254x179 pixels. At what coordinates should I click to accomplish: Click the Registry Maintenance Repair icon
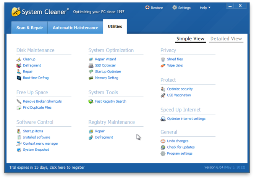click(x=91, y=131)
